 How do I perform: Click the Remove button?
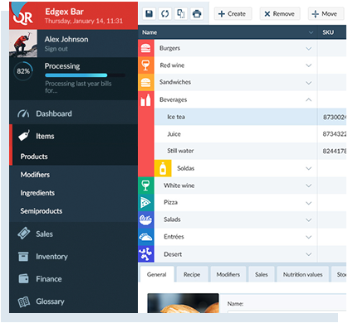coord(280,14)
